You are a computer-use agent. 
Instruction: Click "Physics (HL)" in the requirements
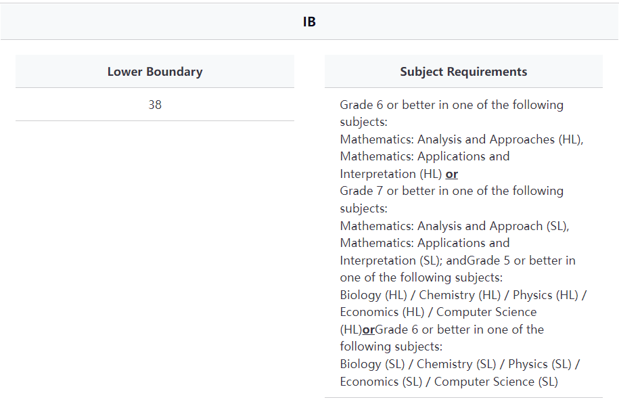click(546, 295)
